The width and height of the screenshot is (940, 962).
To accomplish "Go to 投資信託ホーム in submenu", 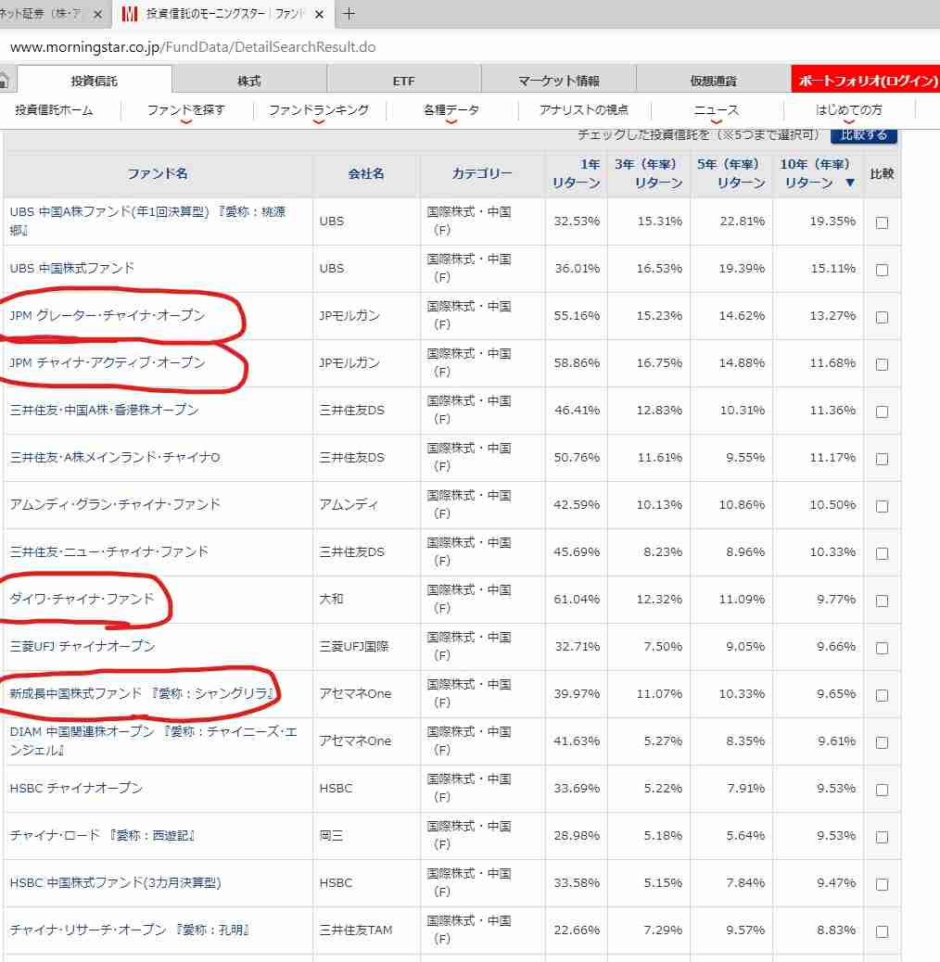I will (54, 109).
